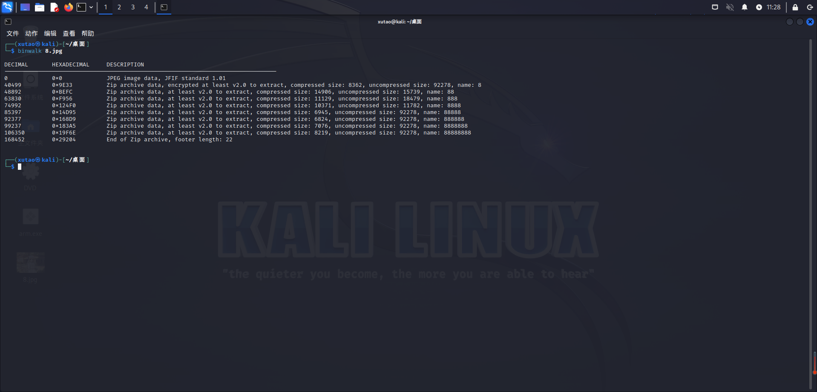Launch the text editor panel icon
This screenshot has height=392, width=817.
click(54, 7)
